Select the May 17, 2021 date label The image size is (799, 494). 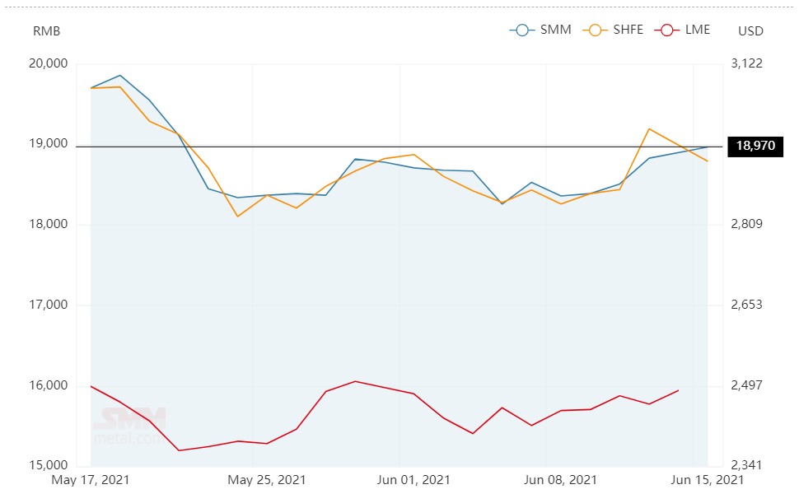[91, 480]
